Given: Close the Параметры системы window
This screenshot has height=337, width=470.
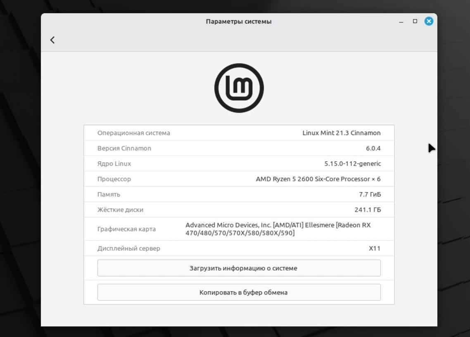Looking at the screenshot, I should pyautogui.click(x=429, y=21).
